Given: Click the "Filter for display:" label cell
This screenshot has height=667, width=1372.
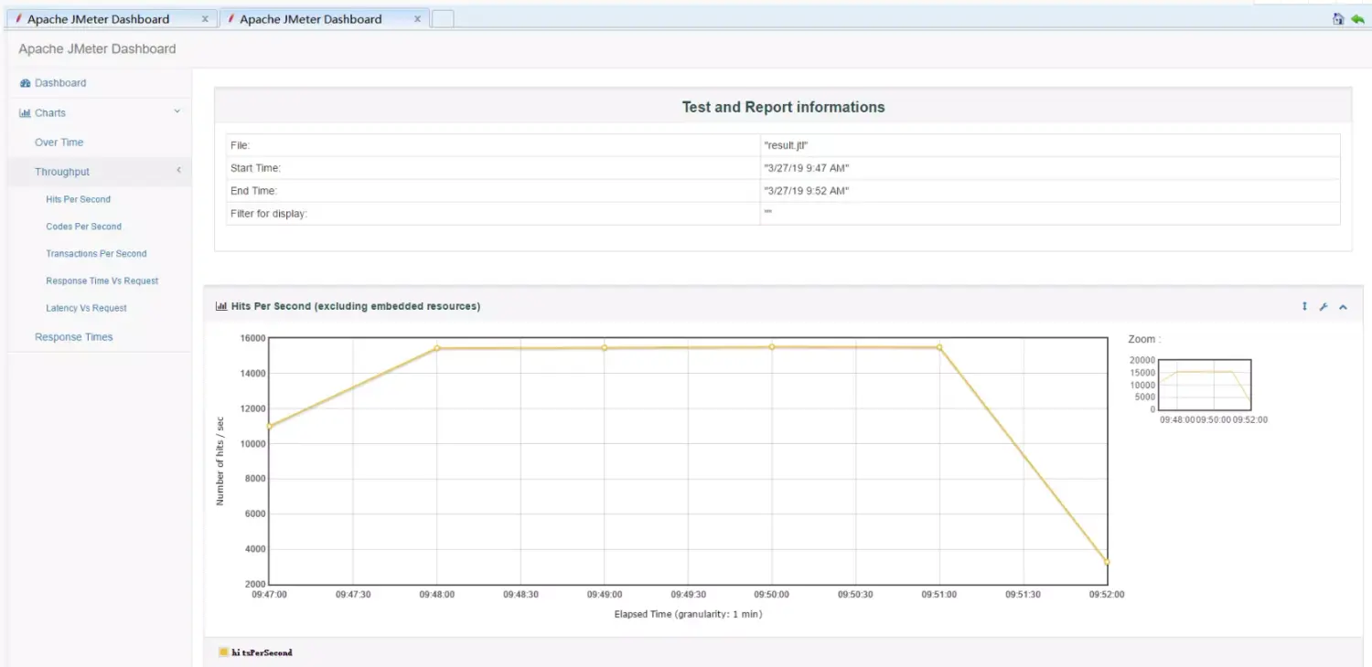Looking at the screenshot, I should pos(493,214).
